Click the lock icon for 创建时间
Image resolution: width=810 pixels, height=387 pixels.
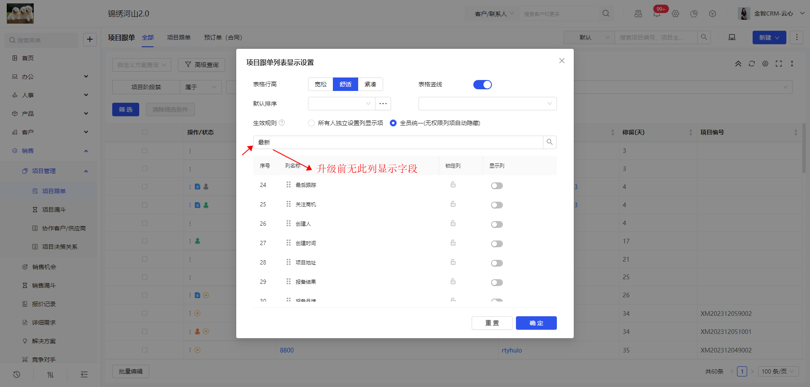click(x=453, y=243)
